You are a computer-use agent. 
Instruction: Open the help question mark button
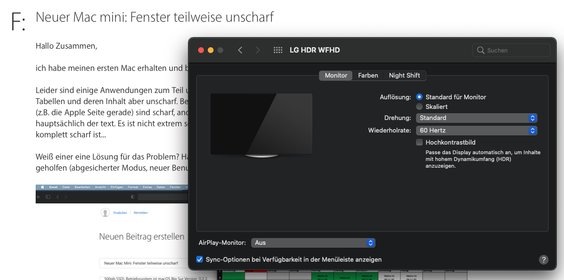pyautogui.click(x=543, y=260)
